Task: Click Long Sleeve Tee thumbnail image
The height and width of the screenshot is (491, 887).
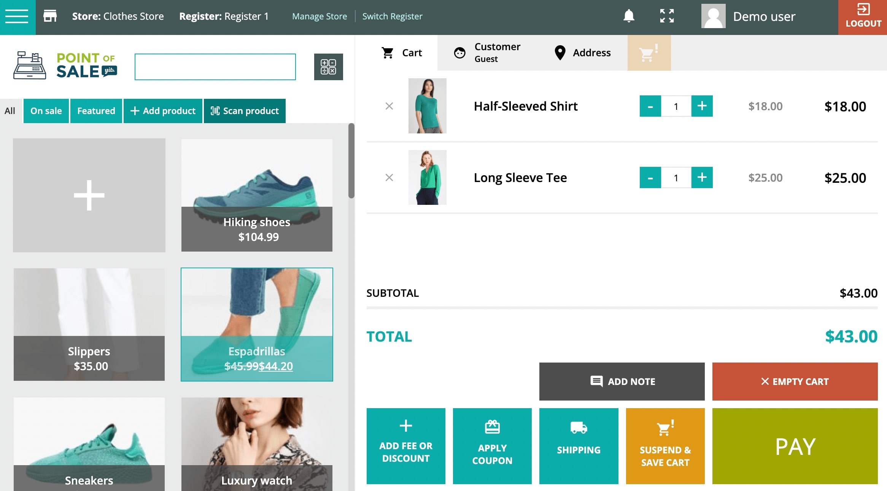Action: pyautogui.click(x=427, y=177)
